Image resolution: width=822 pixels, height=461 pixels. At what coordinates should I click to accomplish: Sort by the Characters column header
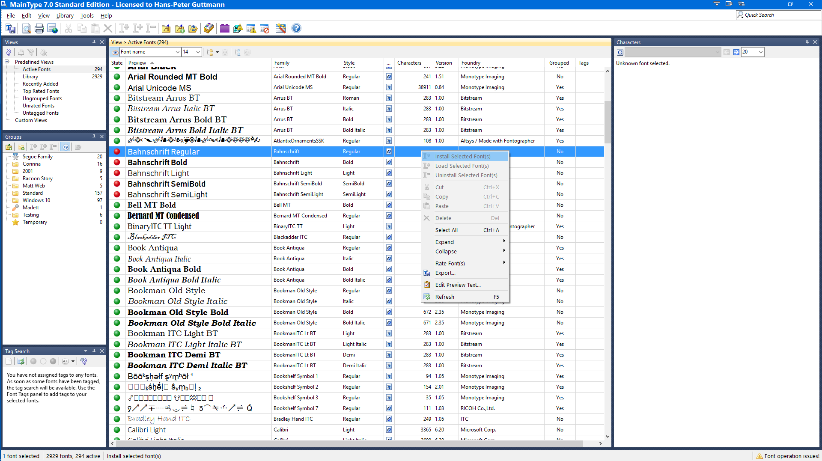[414, 63]
